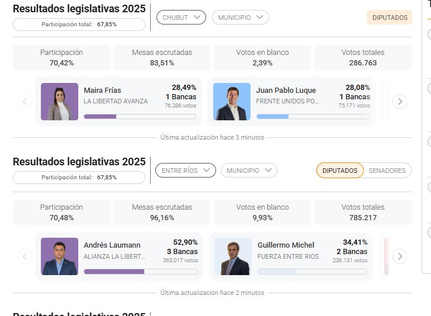Click Maira Frías candidate photo
Screen dimensions: 431x316
pyautogui.click(x=59, y=102)
